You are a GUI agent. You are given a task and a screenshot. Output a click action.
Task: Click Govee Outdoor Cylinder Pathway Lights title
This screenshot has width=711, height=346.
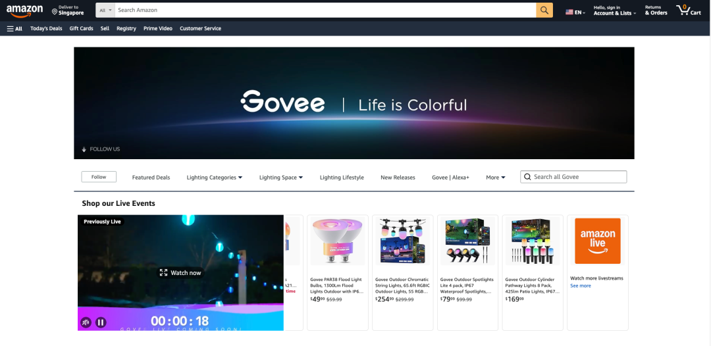pyautogui.click(x=533, y=285)
